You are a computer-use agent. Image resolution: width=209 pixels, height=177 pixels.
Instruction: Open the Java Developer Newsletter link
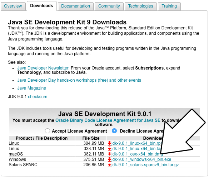pyautogui.click(x=43, y=68)
